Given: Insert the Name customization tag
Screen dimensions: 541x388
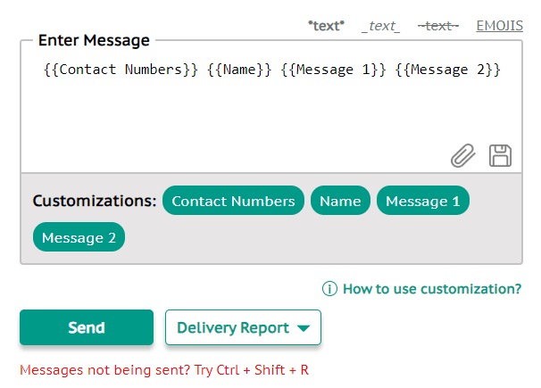Looking at the screenshot, I should pyautogui.click(x=340, y=201).
